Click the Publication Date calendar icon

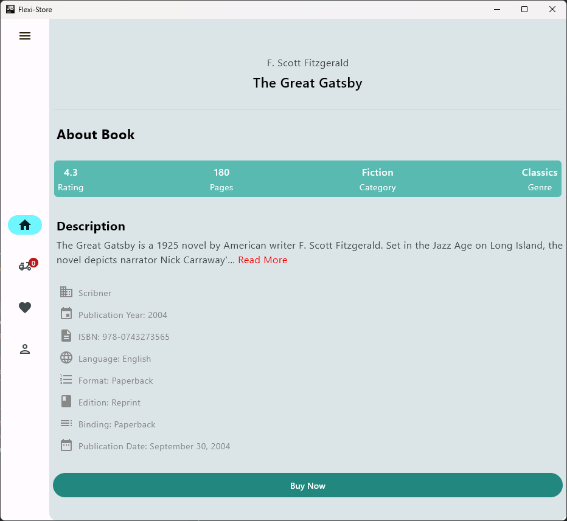66,445
